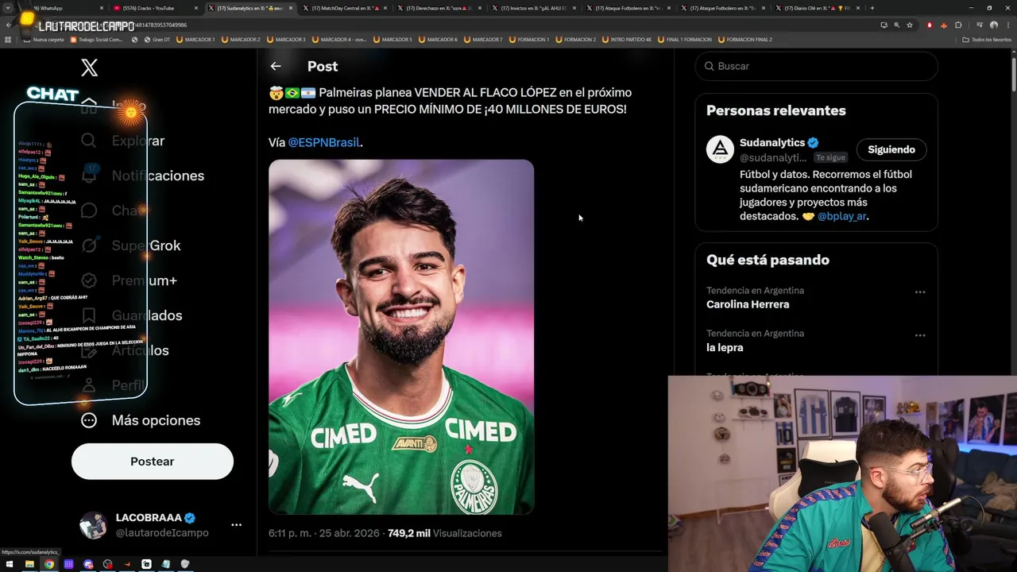Open Premium+ verified icon

[x=89, y=280]
